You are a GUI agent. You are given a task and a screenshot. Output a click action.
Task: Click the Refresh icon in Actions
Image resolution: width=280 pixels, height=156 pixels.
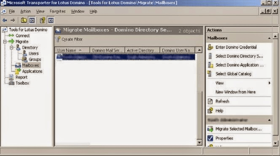[x=210, y=101]
